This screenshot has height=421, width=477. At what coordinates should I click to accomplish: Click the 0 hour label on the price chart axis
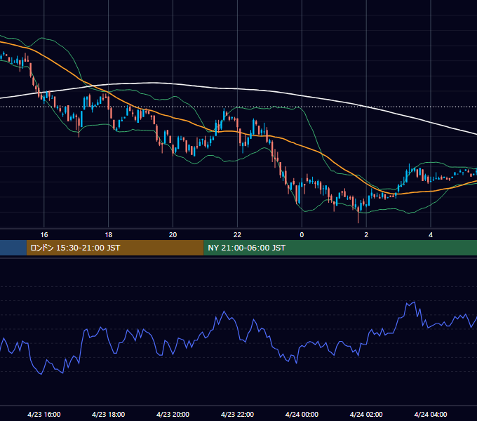[x=302, y=235]
